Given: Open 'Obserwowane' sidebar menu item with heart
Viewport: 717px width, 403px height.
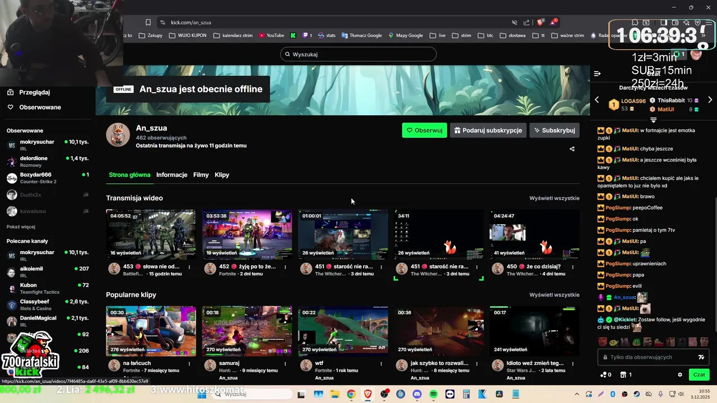Looking at the screenshot, I should 34,107.
